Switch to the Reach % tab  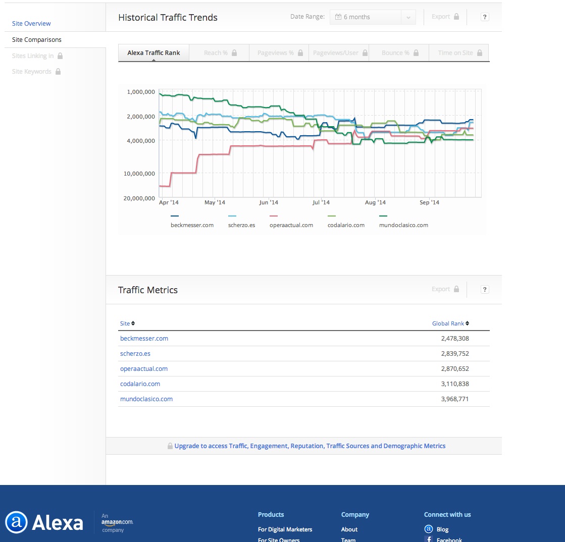click(220, 52)
